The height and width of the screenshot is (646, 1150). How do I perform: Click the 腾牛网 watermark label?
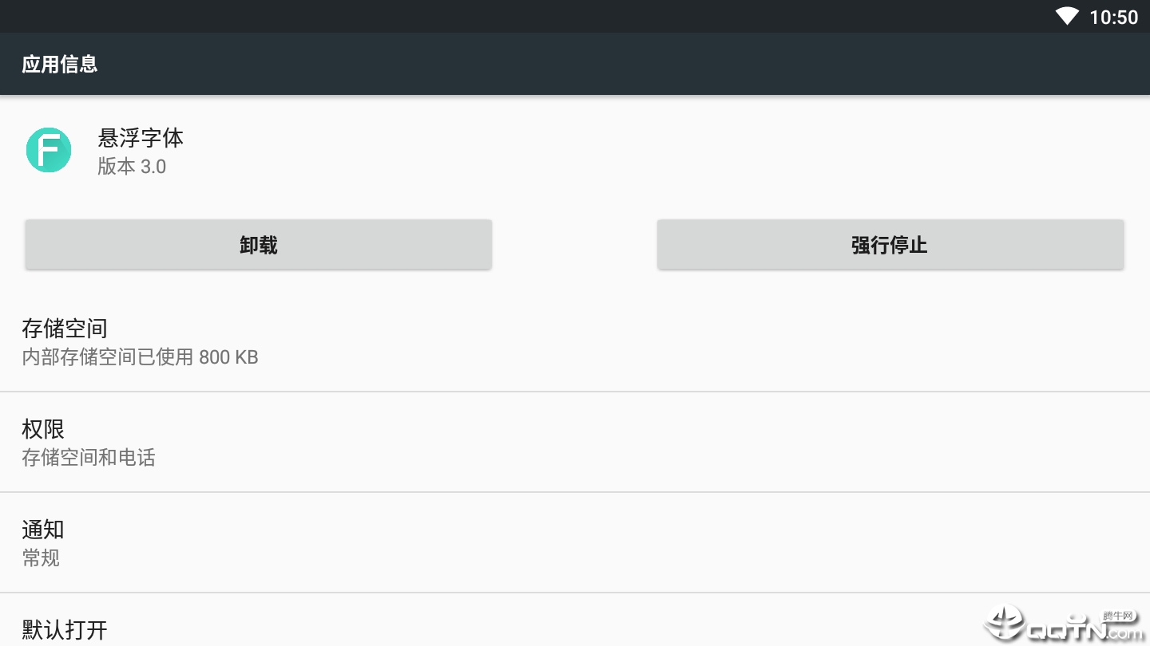click(1118, 616)
